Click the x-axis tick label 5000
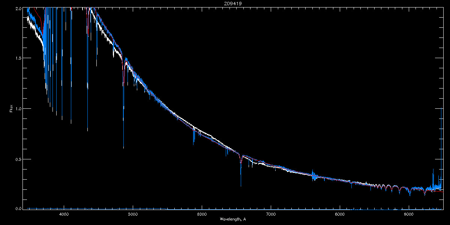Viewport: 450px width, 225px height. click(x=133, y=214)
